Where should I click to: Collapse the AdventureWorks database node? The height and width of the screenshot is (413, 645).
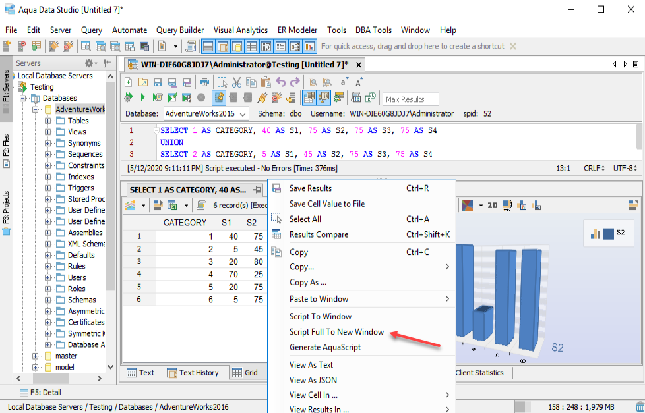36,109
